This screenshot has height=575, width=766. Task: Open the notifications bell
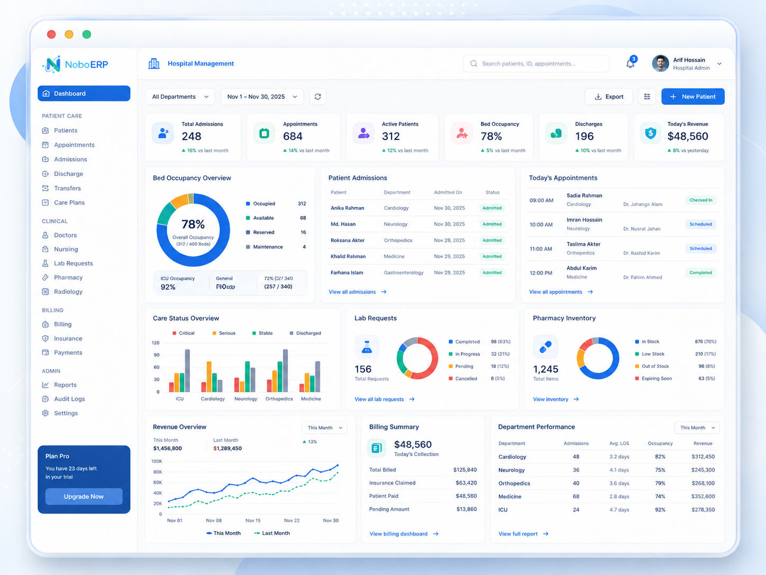[630, 64]
